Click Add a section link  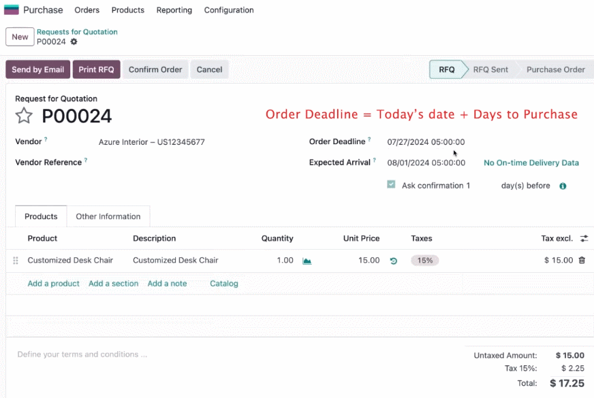pyautogui.click(x=113, y=284)
